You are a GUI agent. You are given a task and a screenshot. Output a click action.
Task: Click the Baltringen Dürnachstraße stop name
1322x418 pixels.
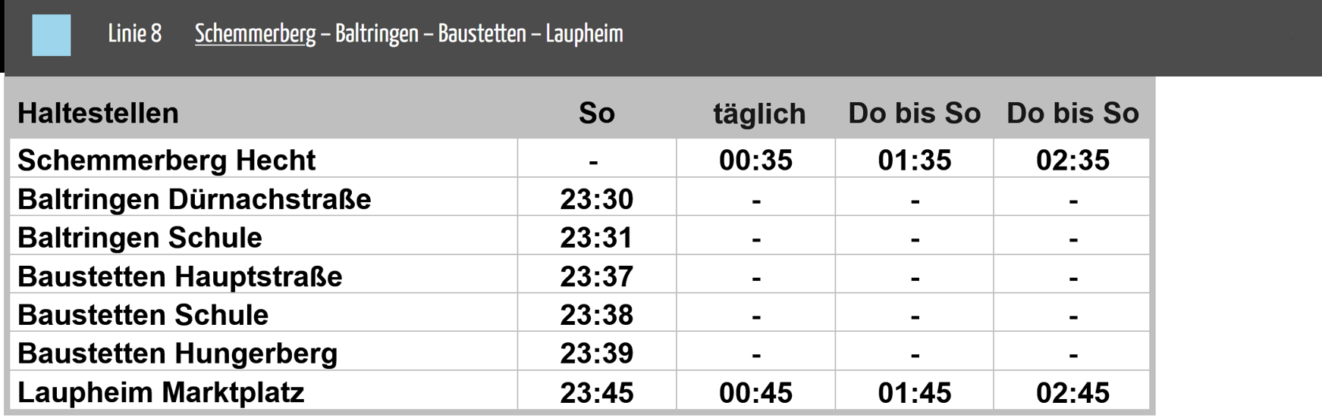point(194,199)
